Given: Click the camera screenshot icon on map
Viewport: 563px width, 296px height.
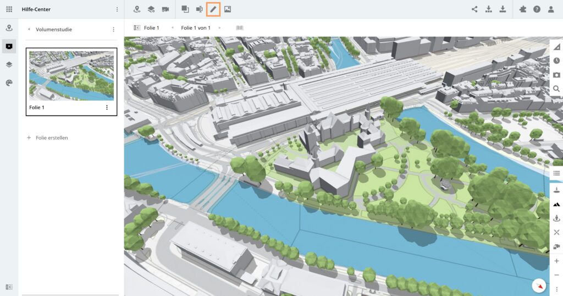Looking at the screenshot, I should (556, 75).
